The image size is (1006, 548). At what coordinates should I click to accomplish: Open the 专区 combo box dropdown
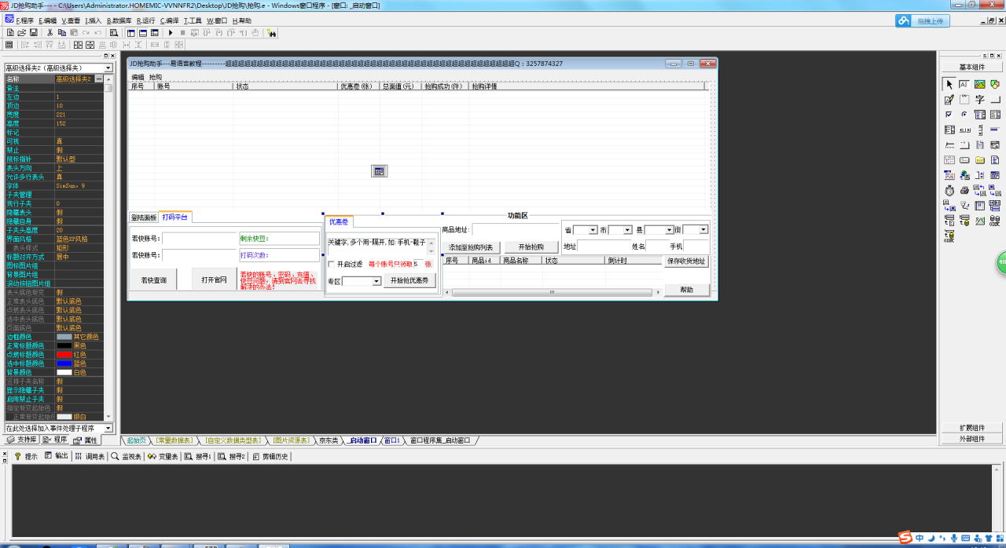(376, 281)
